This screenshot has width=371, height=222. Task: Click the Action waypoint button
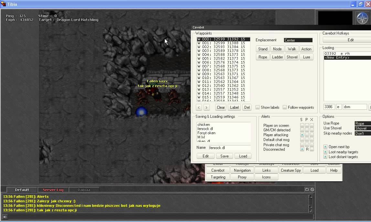click(x=306, y=49)
